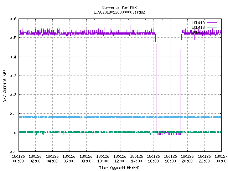Click the y-axis label 'S/C Current (A)'
This screenshot has height=171, width=228.
tap(4, 85)
